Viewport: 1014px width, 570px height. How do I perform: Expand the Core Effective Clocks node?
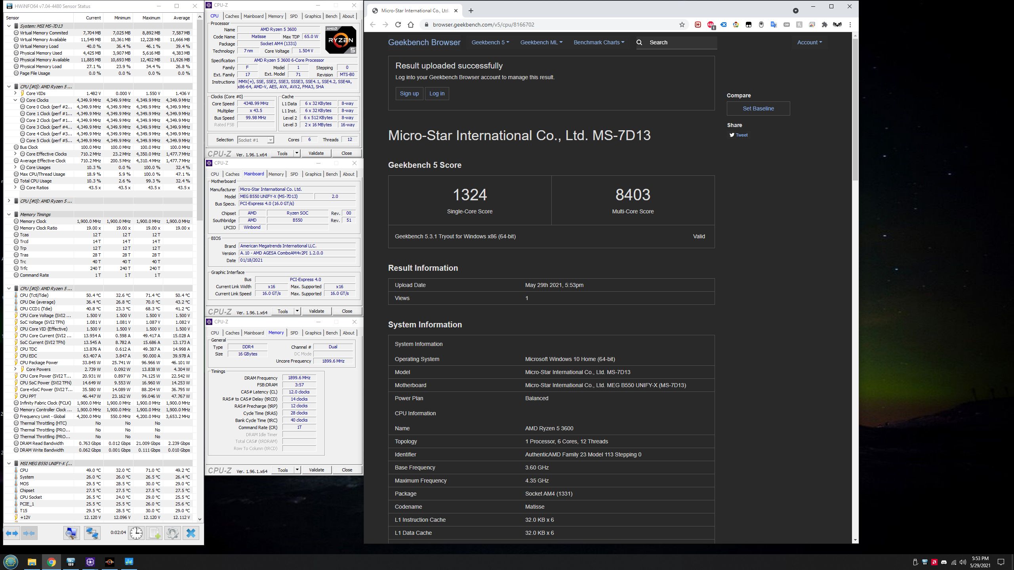click(x=15, y=154)
